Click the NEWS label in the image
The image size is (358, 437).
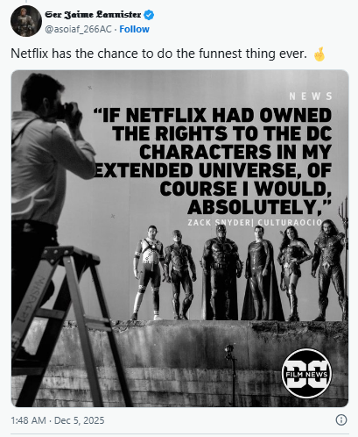pyautogui.click(x=311, y=97)
